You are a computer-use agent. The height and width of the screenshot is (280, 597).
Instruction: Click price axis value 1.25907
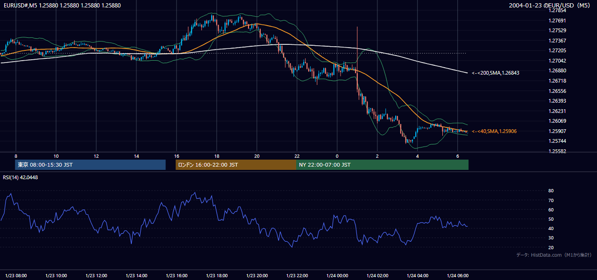557,131
